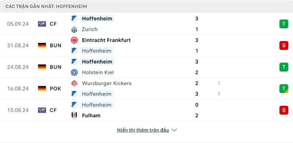293x143 pixels.
Task: Click the green T badge for Zurich match
Action: [x=284, y=24]
